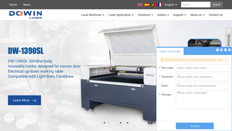Select the Spanish flag
This screenshot has width=232, height=131.
point(147,5)
